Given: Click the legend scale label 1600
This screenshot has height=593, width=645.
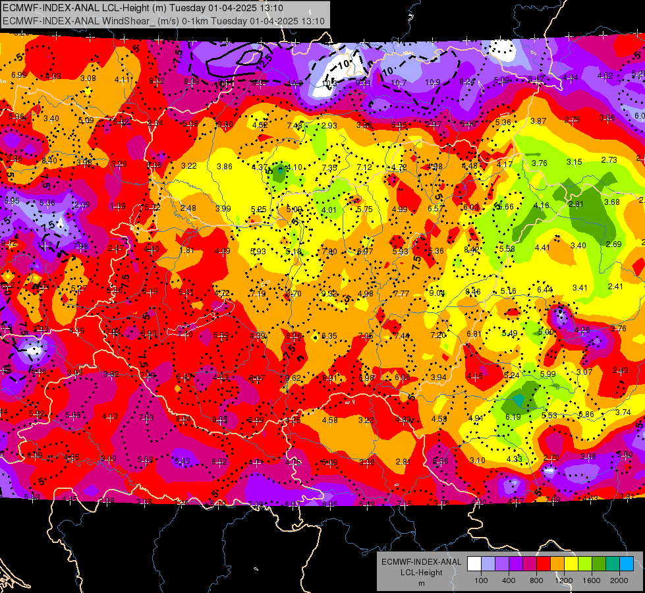Looking at the screenshot, I should (592, 580).
